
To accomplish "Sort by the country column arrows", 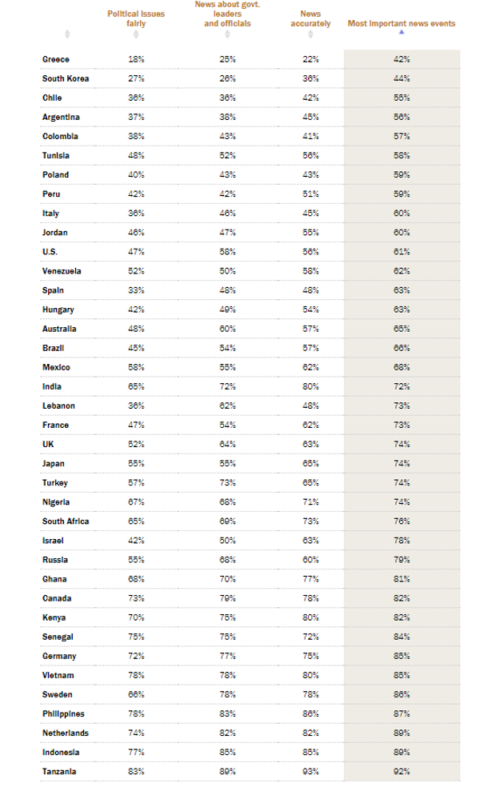I will (x=67, y=34).
